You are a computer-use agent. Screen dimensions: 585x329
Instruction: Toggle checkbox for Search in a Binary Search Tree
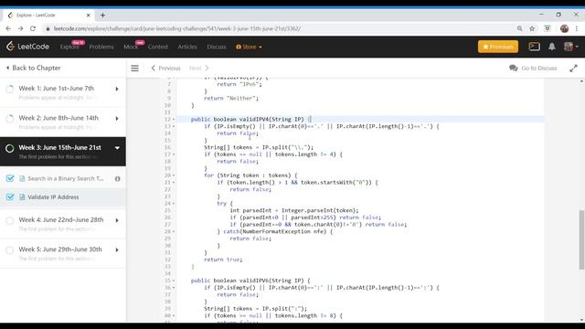click(10, 179)
